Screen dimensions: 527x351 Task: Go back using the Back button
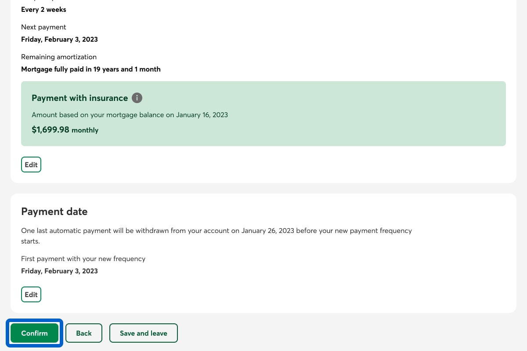[x=84, y=333]
